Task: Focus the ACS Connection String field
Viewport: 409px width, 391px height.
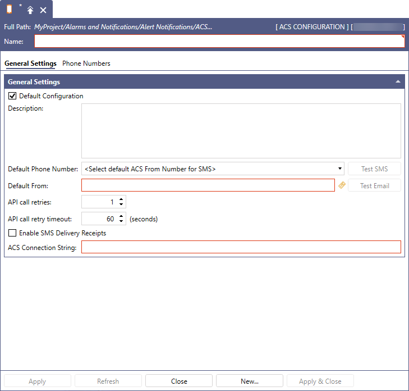Action: (x=241, y=247)
